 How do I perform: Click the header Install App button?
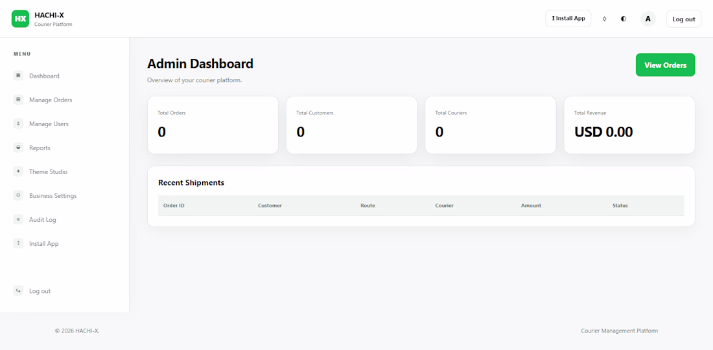(x=568, y=19)
